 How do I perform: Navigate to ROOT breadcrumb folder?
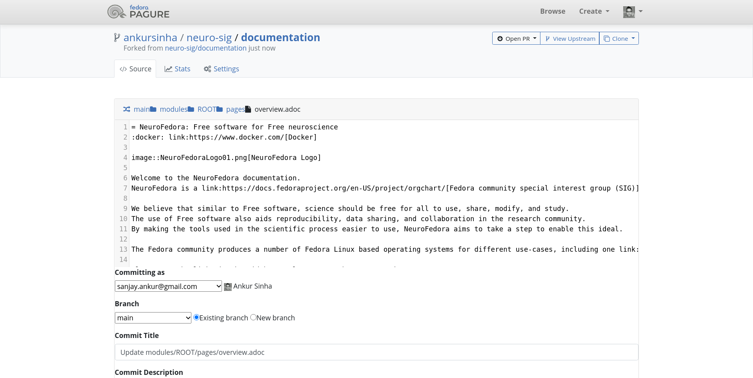207,109
